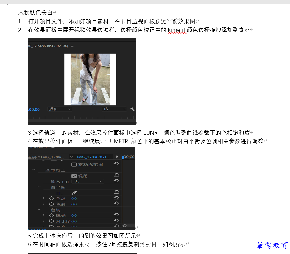Screen dimensions: 290x254
Task: Open the program monitor panel menu icon
Action: [x=72, y=46]
